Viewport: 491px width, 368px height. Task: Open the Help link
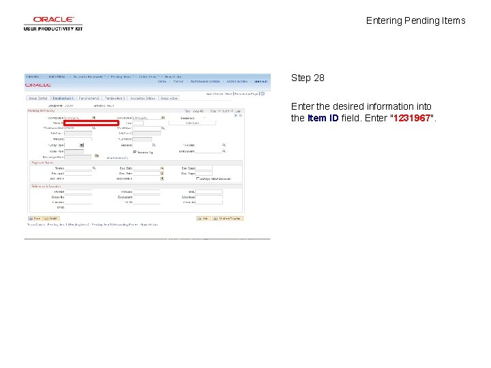pos(228,93)
